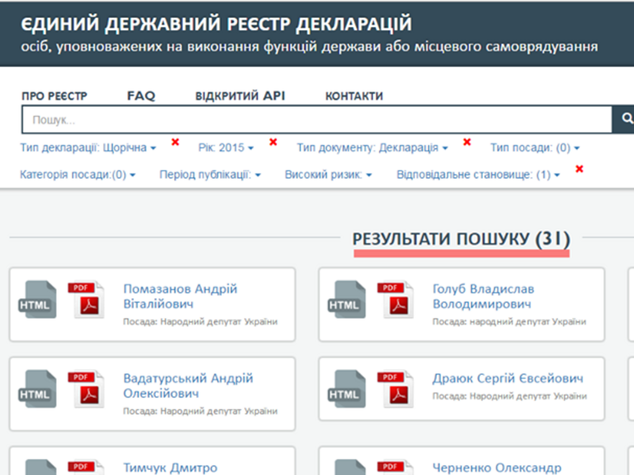Open HTML declaration of Голуб Владислав Володимирович
The image size is (634, 475).
347,300
